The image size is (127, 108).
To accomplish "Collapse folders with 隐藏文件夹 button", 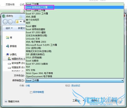I will 12,101.
